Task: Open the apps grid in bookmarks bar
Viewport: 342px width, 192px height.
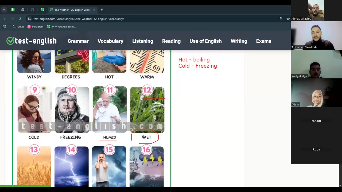Action: tap(4, 27)
